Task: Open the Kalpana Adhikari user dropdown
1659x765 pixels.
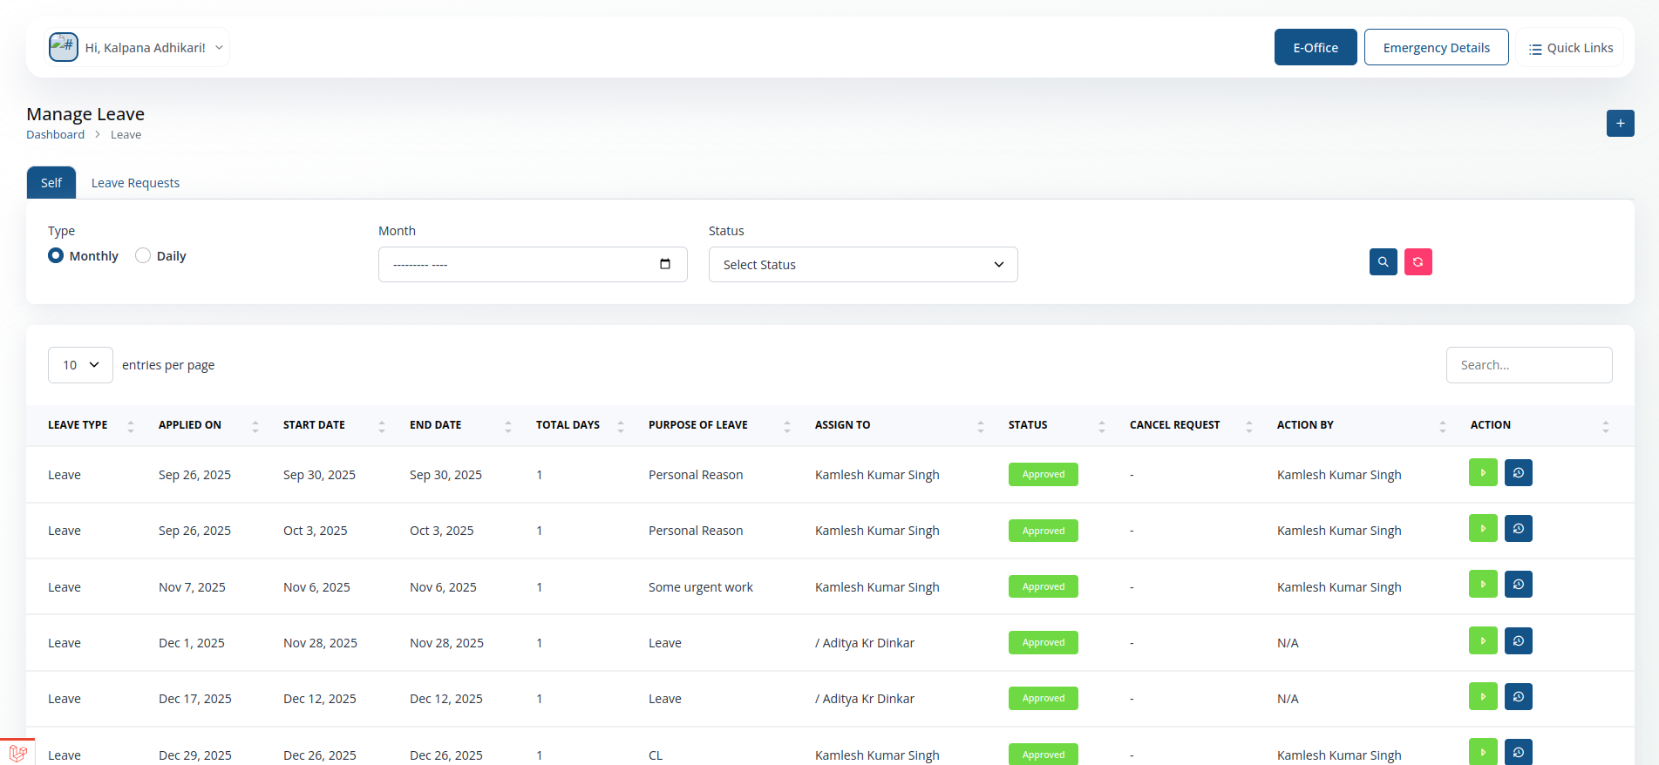Action: (137, 47)
